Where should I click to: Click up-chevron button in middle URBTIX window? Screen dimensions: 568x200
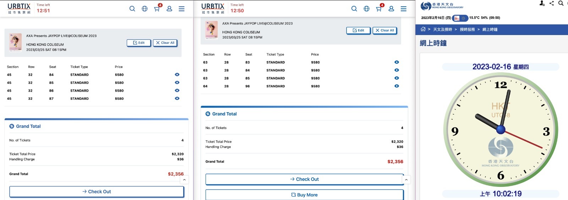pyautogui.click(x=406, y=180)
